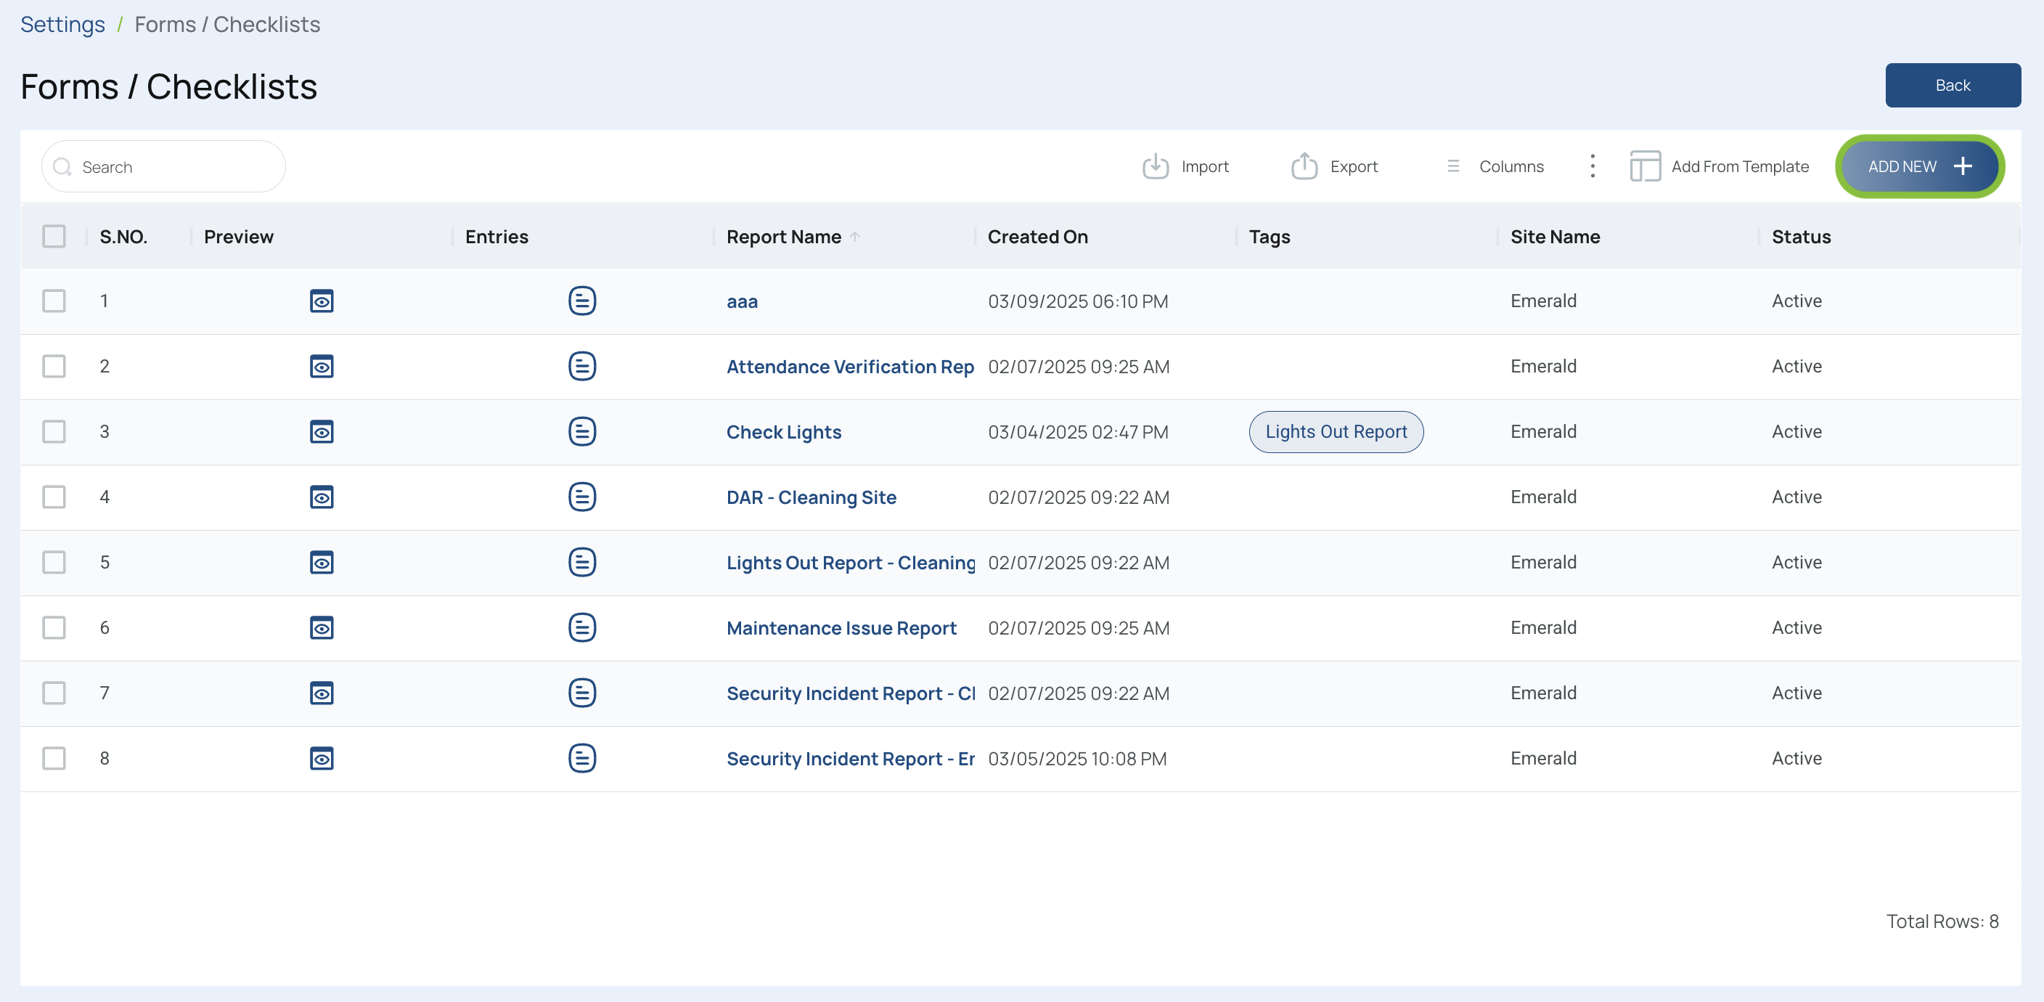Click the Lights Out Report tag

[x=1336, y=432]
